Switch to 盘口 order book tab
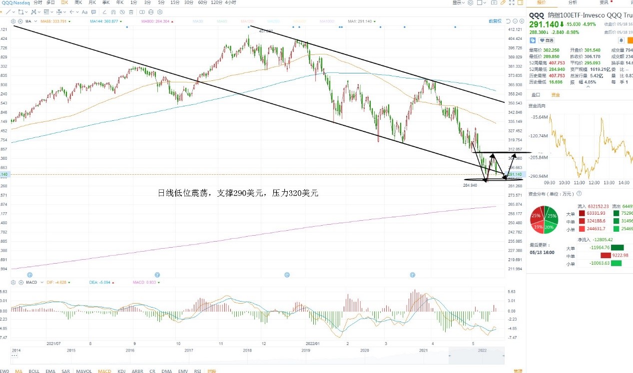 tap(536, 94)
